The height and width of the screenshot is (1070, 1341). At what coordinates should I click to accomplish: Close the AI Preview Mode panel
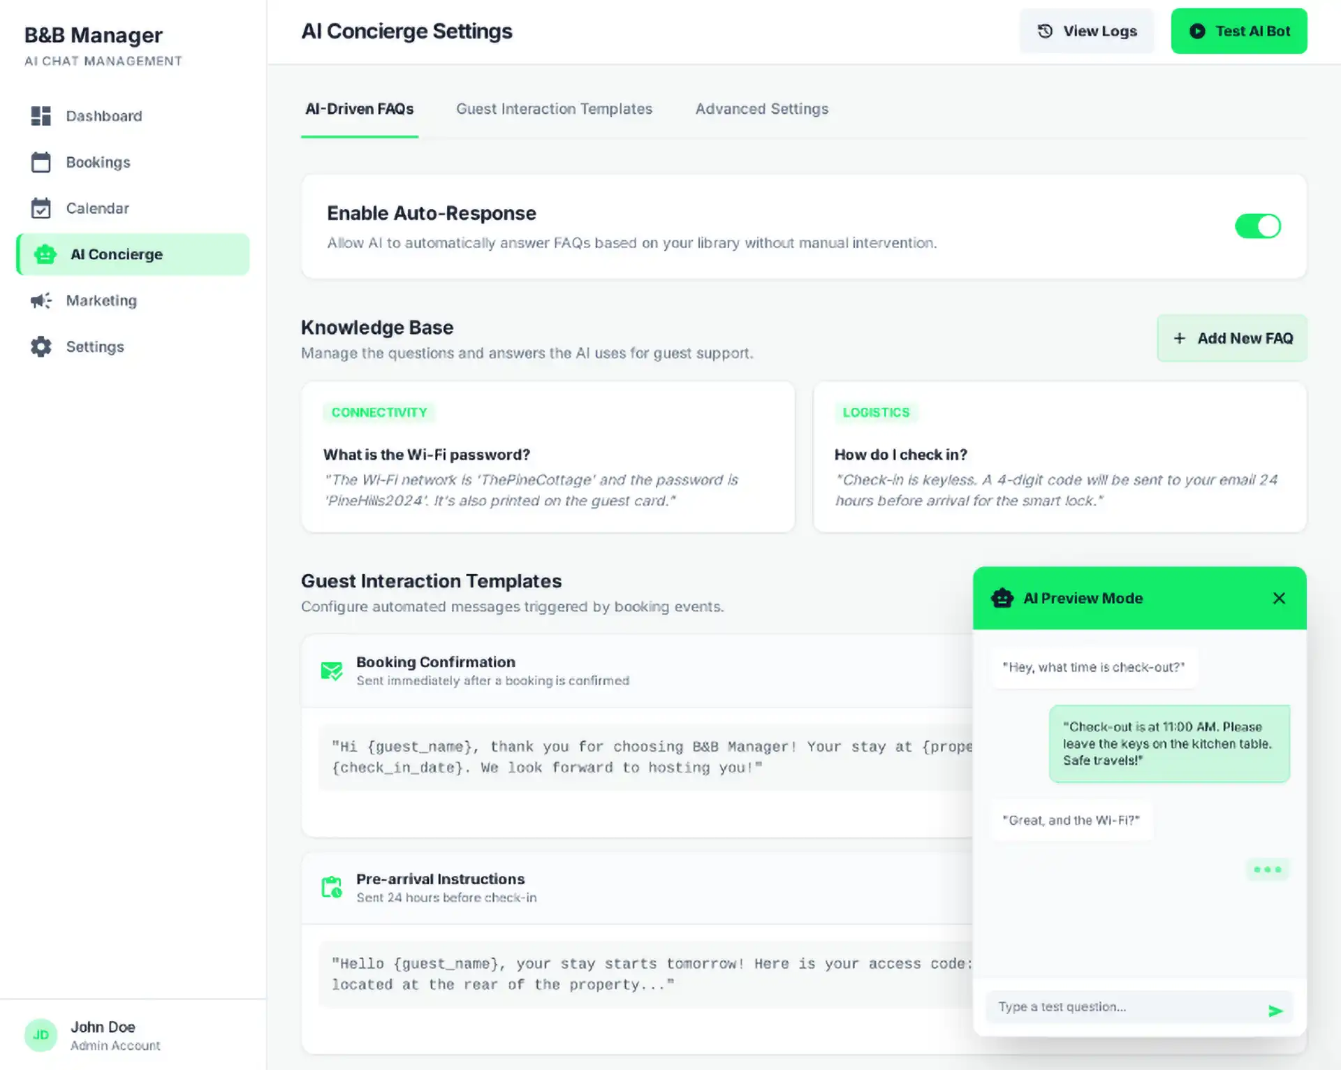[x=1279, y=598]
